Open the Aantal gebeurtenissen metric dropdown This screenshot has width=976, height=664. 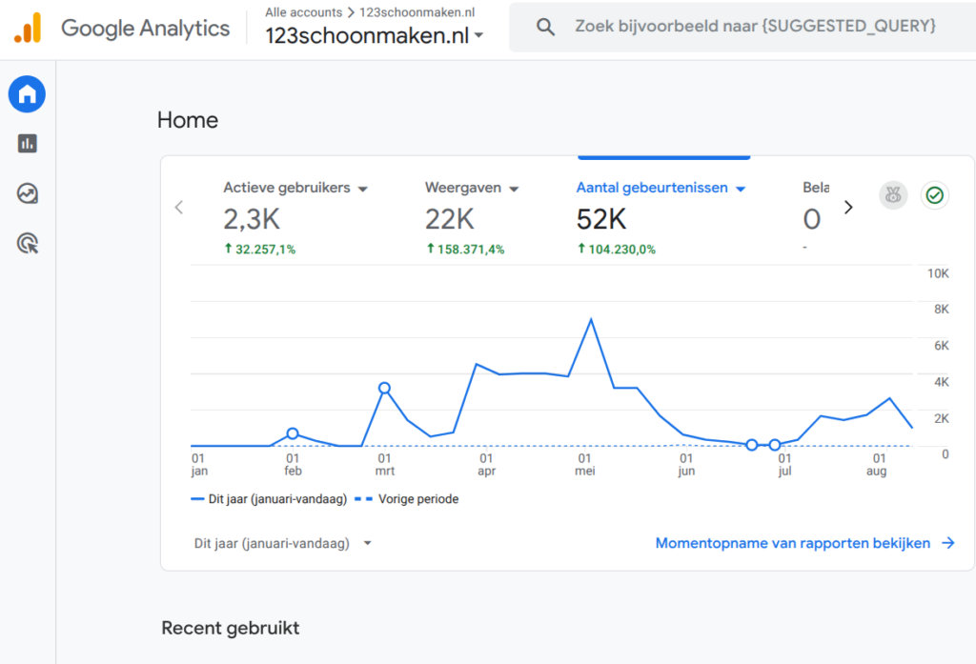click(x=740, y=189)
